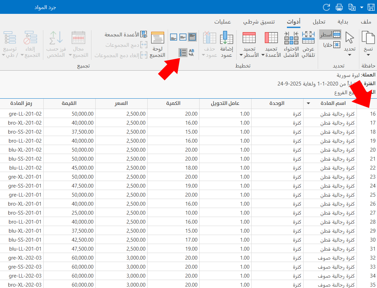The image size is (377, 288).
Task: Select cells mode (خلايا) option
Action: coord(332,45)
